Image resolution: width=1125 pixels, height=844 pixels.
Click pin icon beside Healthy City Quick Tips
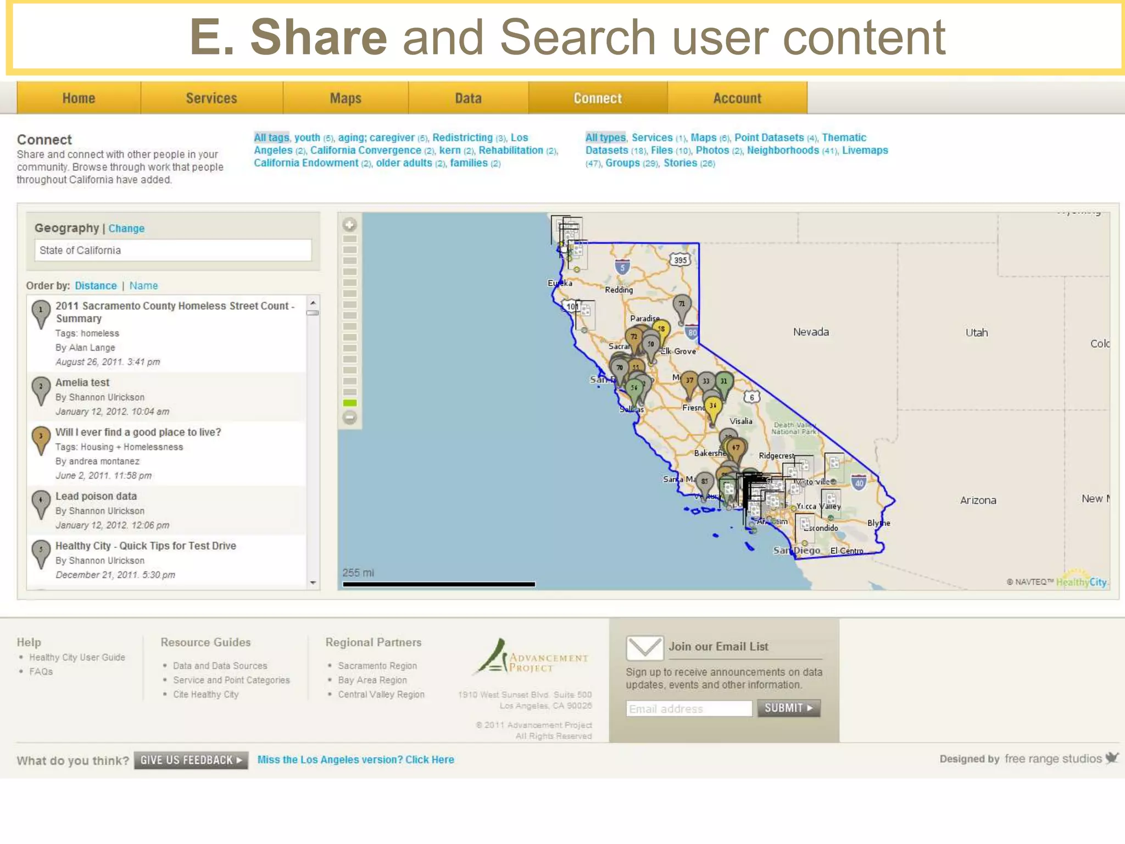pyautogui.click(x=41, y=554)
